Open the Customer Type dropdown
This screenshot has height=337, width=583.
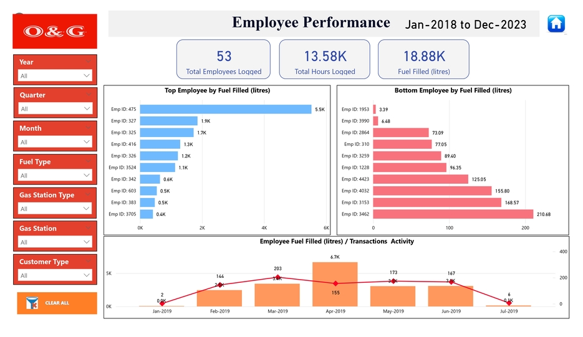click(x=55, y=275)
